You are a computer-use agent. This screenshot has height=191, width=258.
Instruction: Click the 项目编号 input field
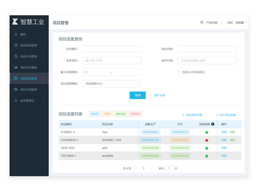tap(112, 49)
